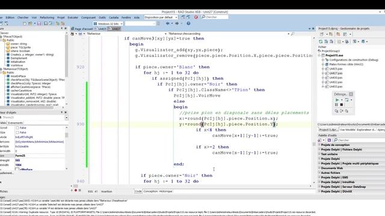Click the Expand all icon in project manager
The height and width of the screenshot is (216, 385).
point(326,41)
